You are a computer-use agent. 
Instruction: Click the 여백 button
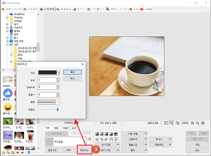click(x=68, y=150)
